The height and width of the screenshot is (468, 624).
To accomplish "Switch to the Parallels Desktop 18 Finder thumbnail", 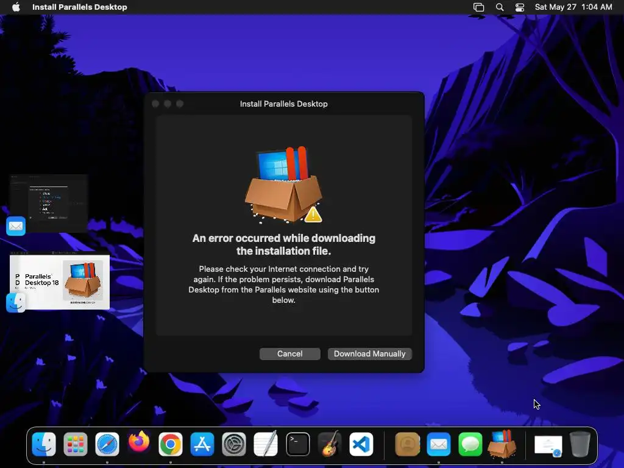I will tap(60, 280).
